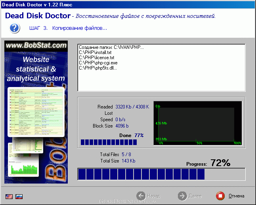The height and width of the screenshot is (205, 256).
Task: Click the overall Progress bar
Action: coord(161,174)
